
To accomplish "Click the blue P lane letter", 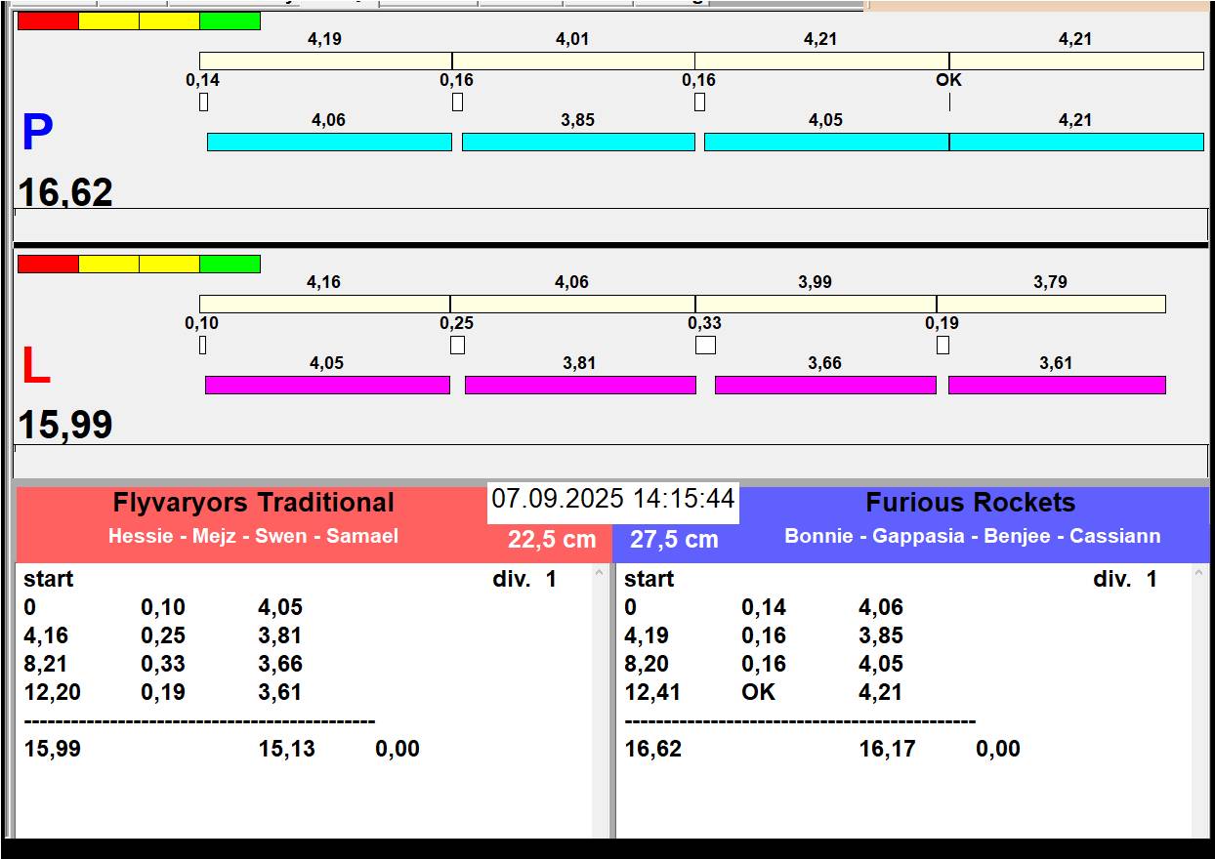I will click(x=37, y=133).
